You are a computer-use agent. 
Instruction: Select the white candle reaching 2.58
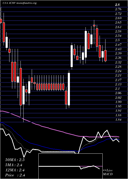[x=86, y=44]
